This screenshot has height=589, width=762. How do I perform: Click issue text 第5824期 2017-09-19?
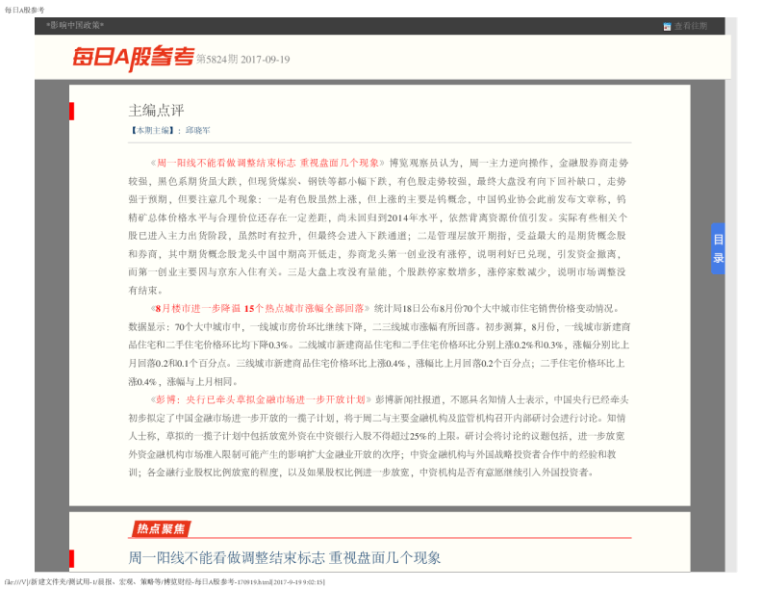pyautogui.click(x=243, y=60)
